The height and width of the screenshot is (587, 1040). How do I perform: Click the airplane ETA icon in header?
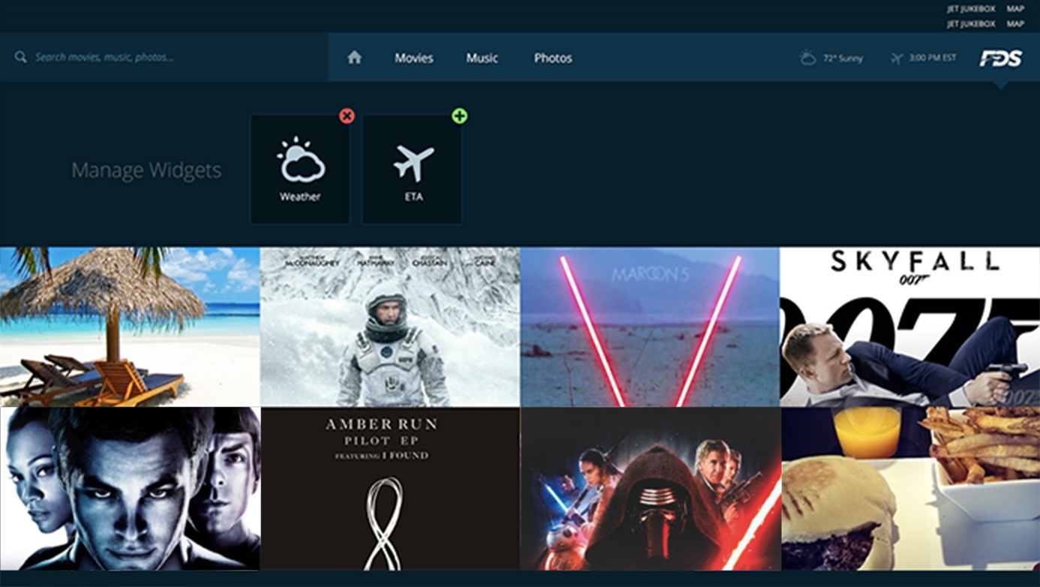click(897, 58)
